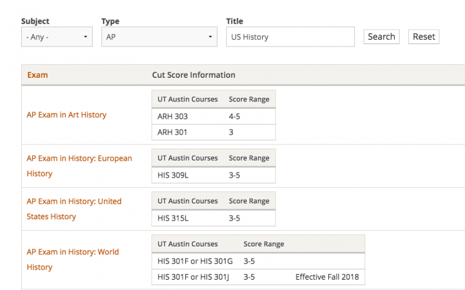This screenshot has height=290, width=465.
Task: Click the Subject field label
Action: tap(35, 21)
